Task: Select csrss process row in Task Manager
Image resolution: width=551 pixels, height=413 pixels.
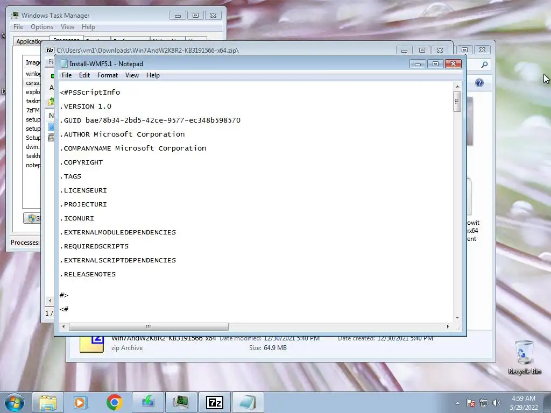Action: point(33,83)
